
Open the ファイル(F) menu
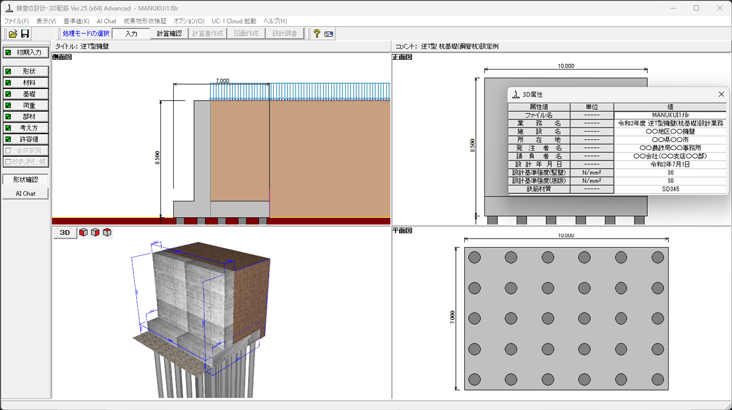coord(16,21)
